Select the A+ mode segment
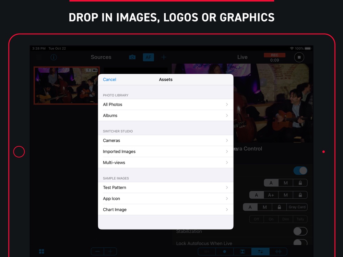The height and width of the screenshot is (257, 343). [271, 195]
